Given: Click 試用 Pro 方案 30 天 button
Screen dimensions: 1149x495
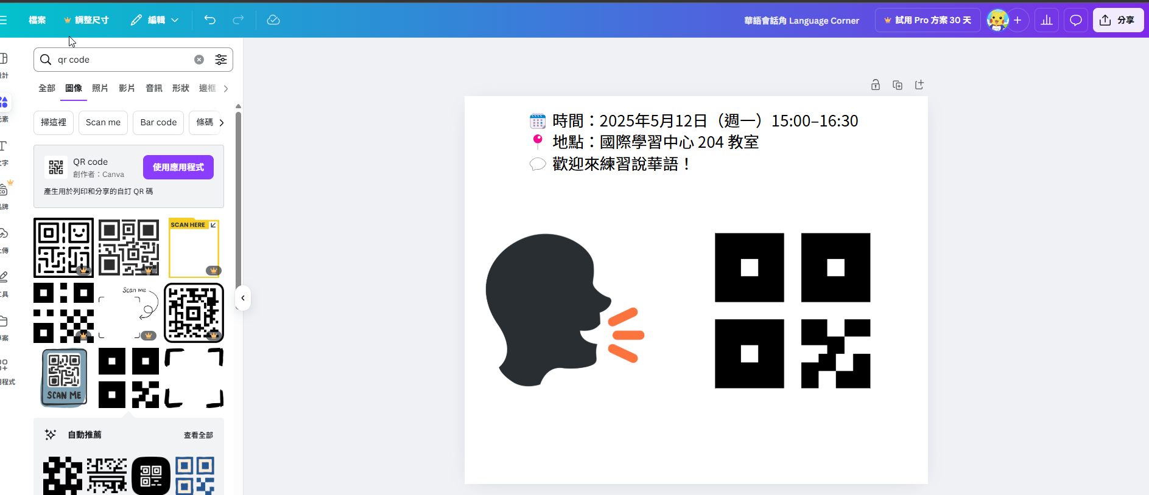Looking at the screenshot, I should tap(928, 20).
